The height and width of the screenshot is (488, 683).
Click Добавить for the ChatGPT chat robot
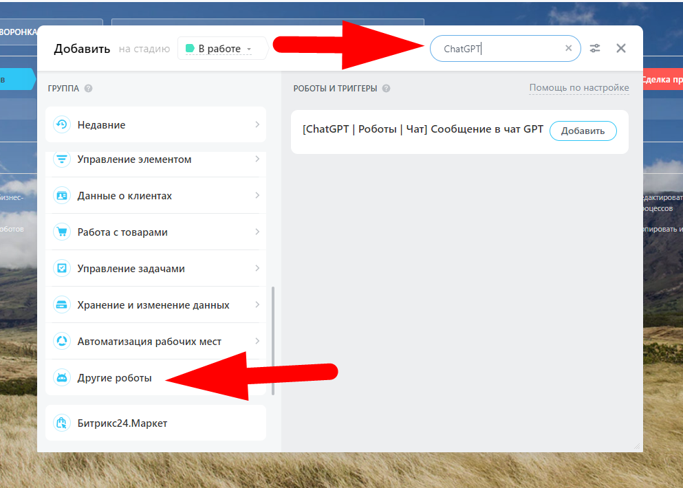pos(583,131)
